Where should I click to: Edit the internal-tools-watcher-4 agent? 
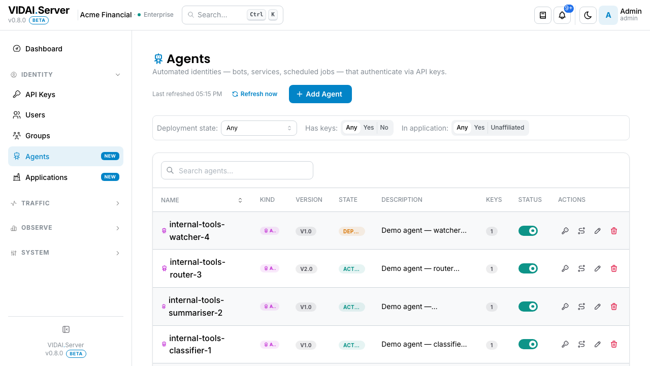598,231
